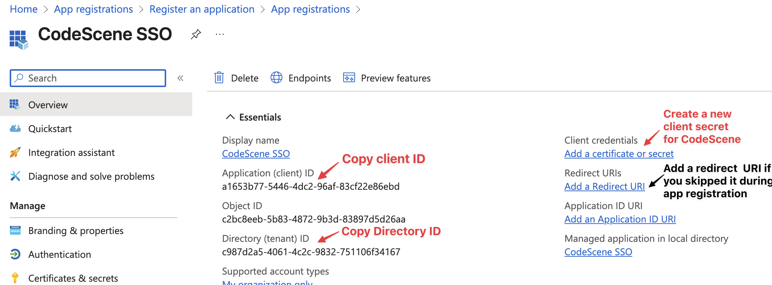772x285 pixels.
Task: Click the CodeScene SSO page title
Action: tap(105, 34)
